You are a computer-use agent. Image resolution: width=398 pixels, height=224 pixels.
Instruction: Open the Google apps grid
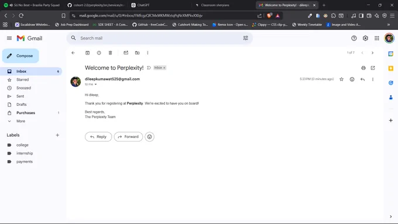(377, 38)
